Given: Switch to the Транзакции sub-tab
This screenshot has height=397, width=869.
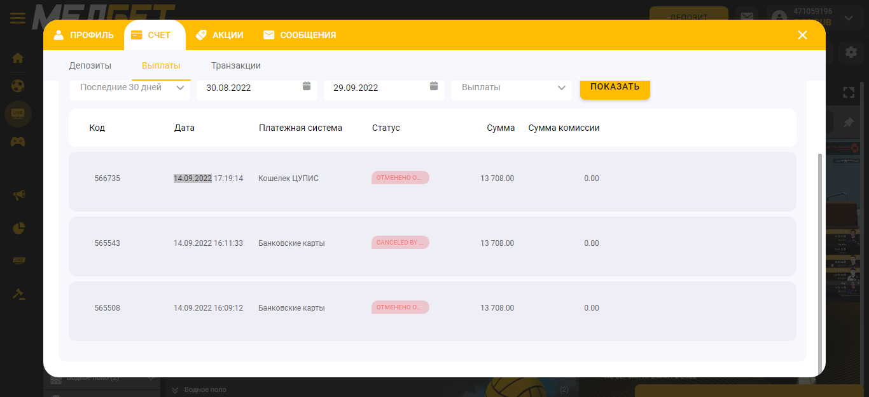Looking at the screenshot, I should pos(235,65).
